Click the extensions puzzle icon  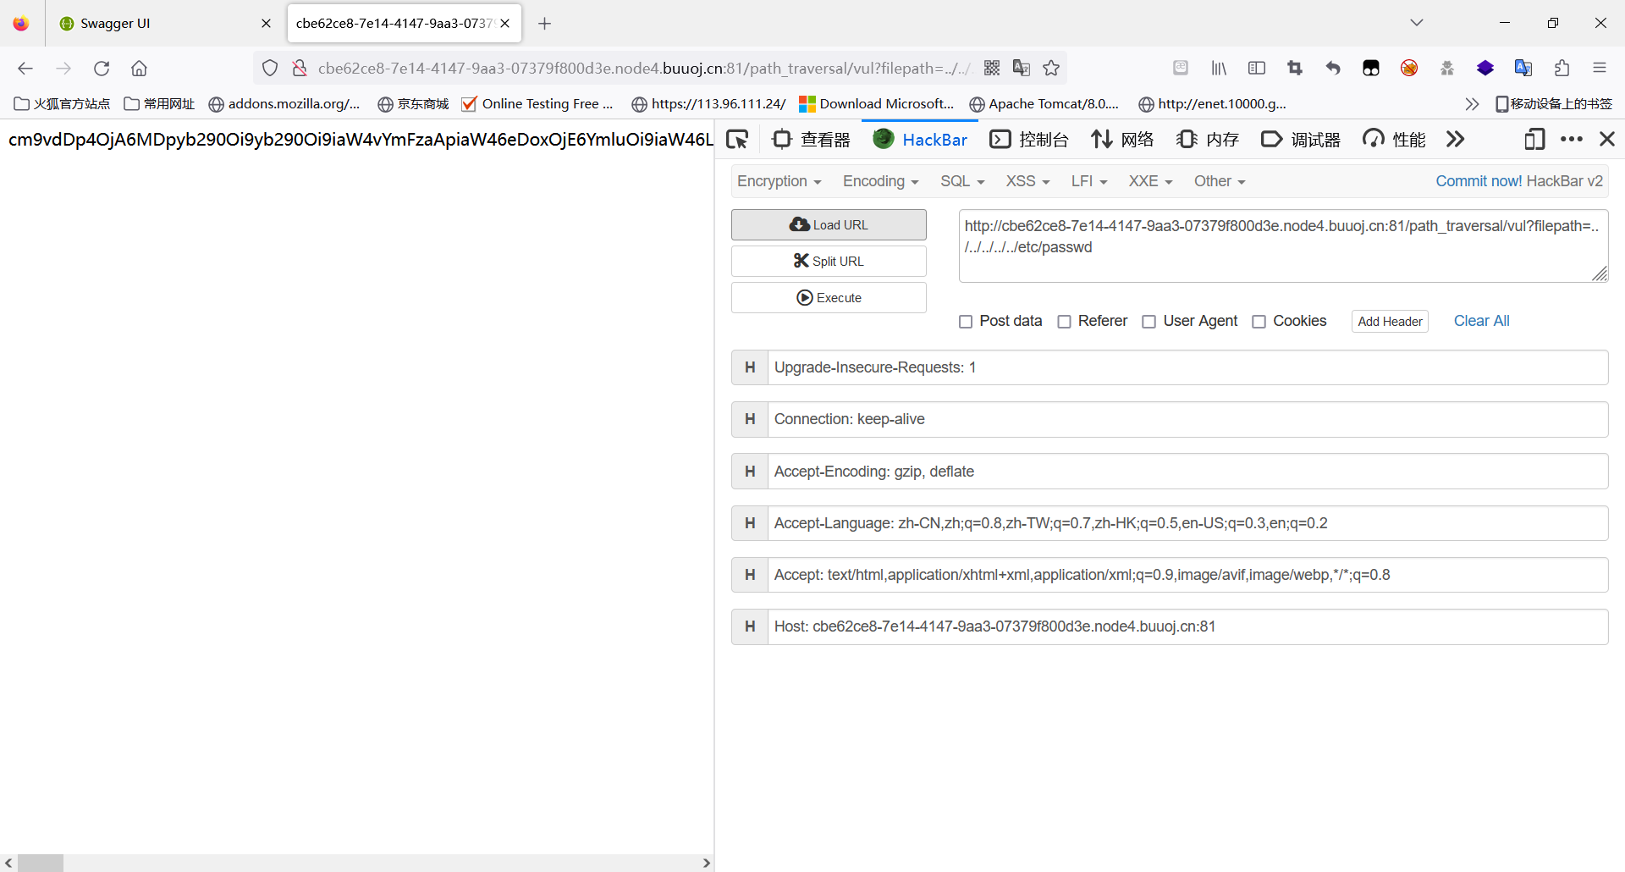point(1562,68)
